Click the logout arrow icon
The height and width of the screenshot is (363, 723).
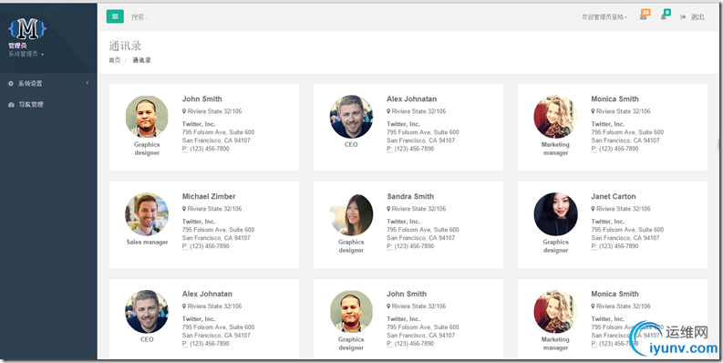[x=683, y=17]
